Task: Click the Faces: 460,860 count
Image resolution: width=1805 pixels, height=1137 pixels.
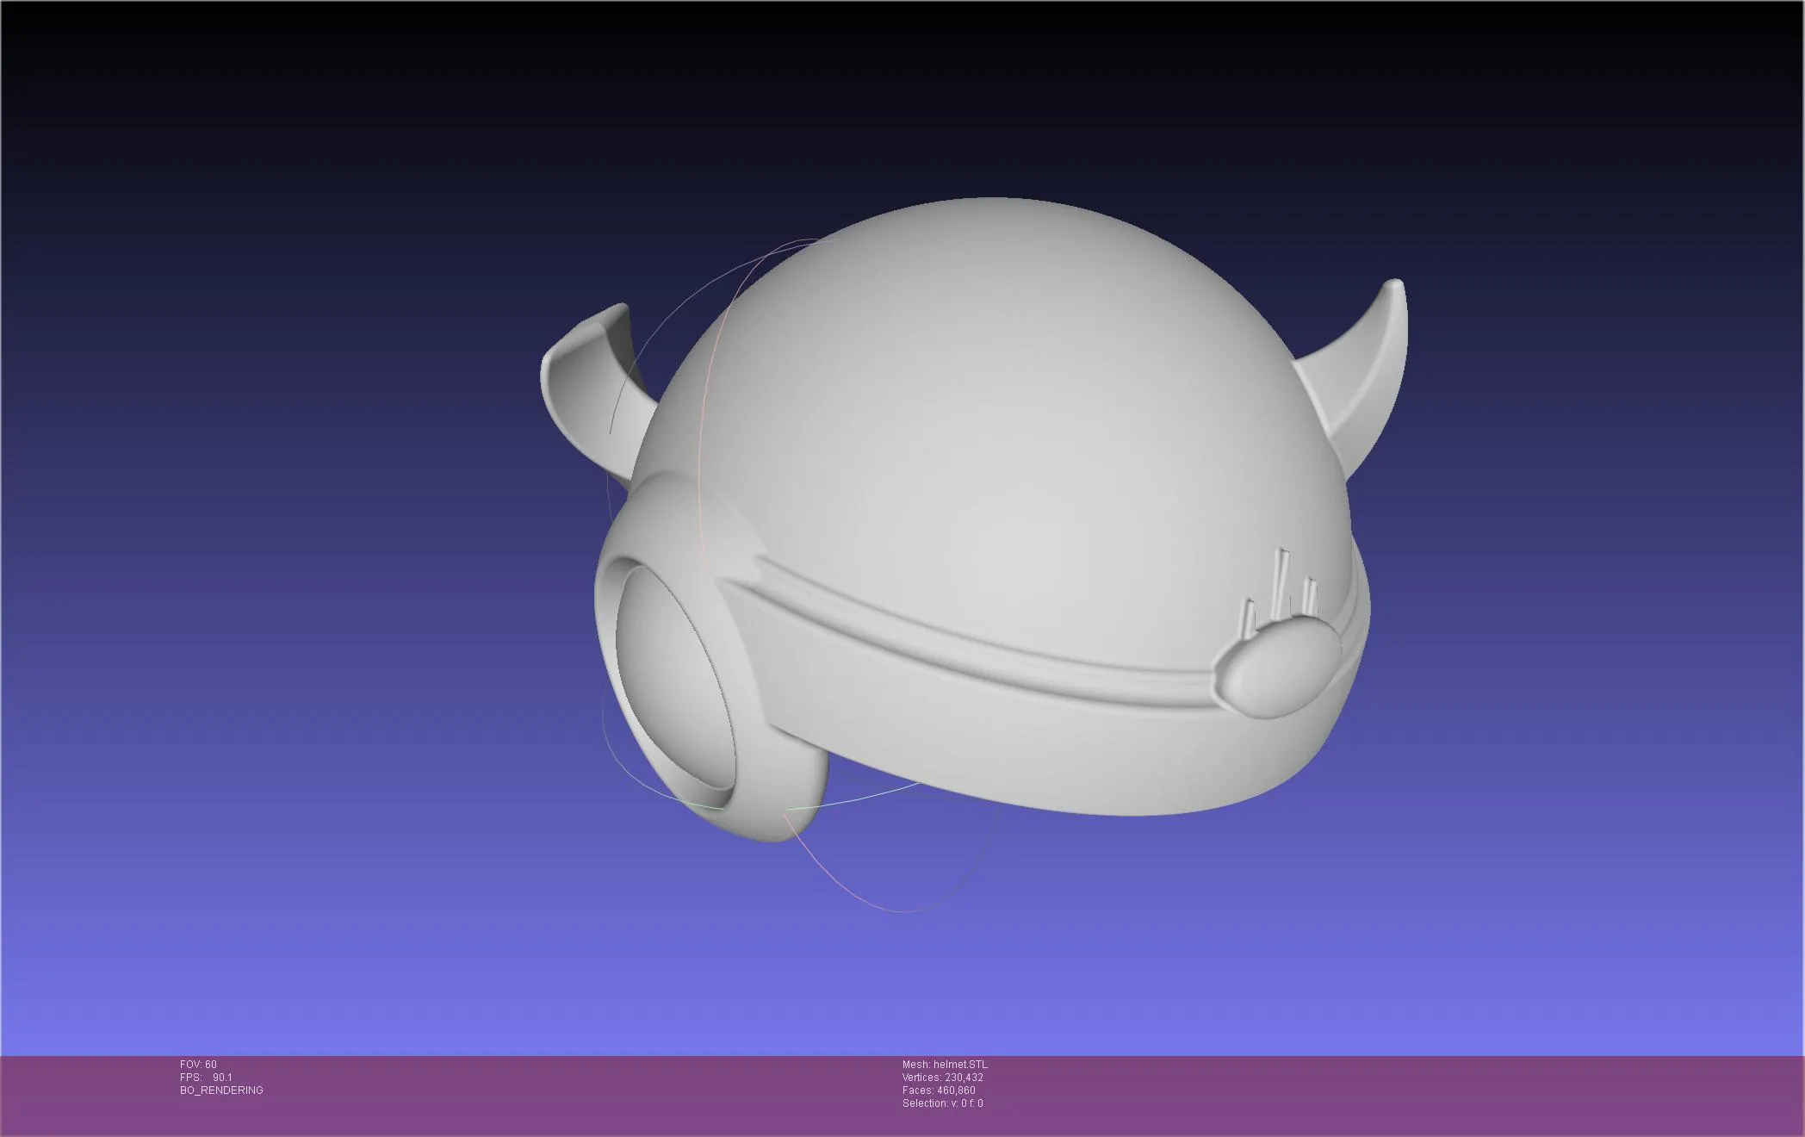Action: (939, 1090)
